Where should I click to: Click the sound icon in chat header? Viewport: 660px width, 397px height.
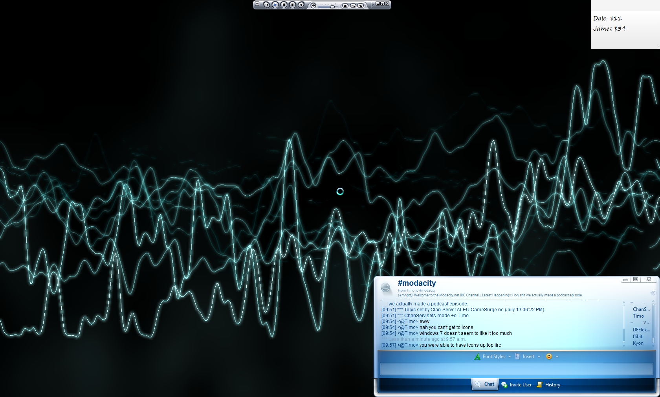(653, 293)
